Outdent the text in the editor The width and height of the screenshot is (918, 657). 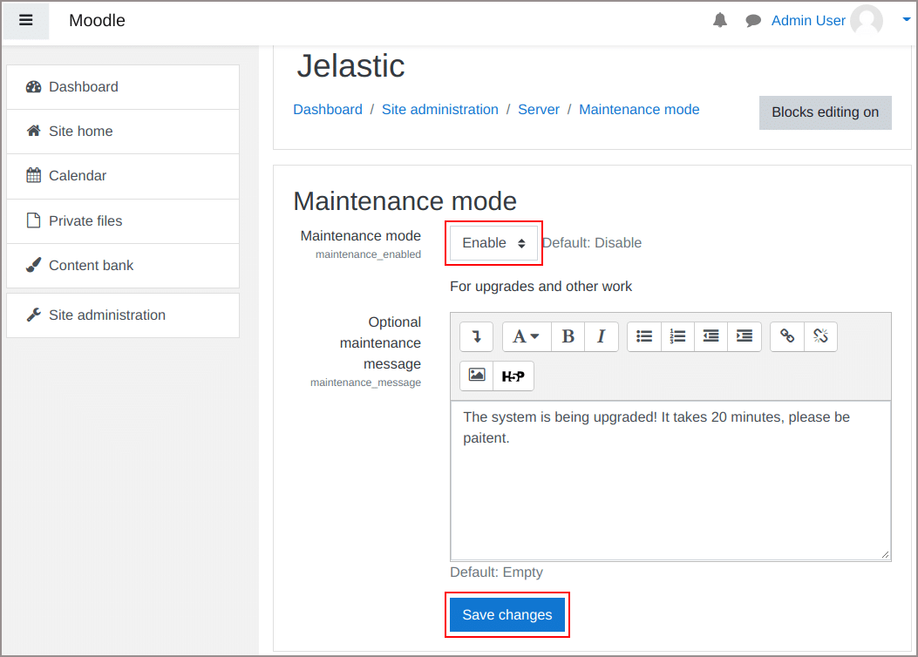711,336
